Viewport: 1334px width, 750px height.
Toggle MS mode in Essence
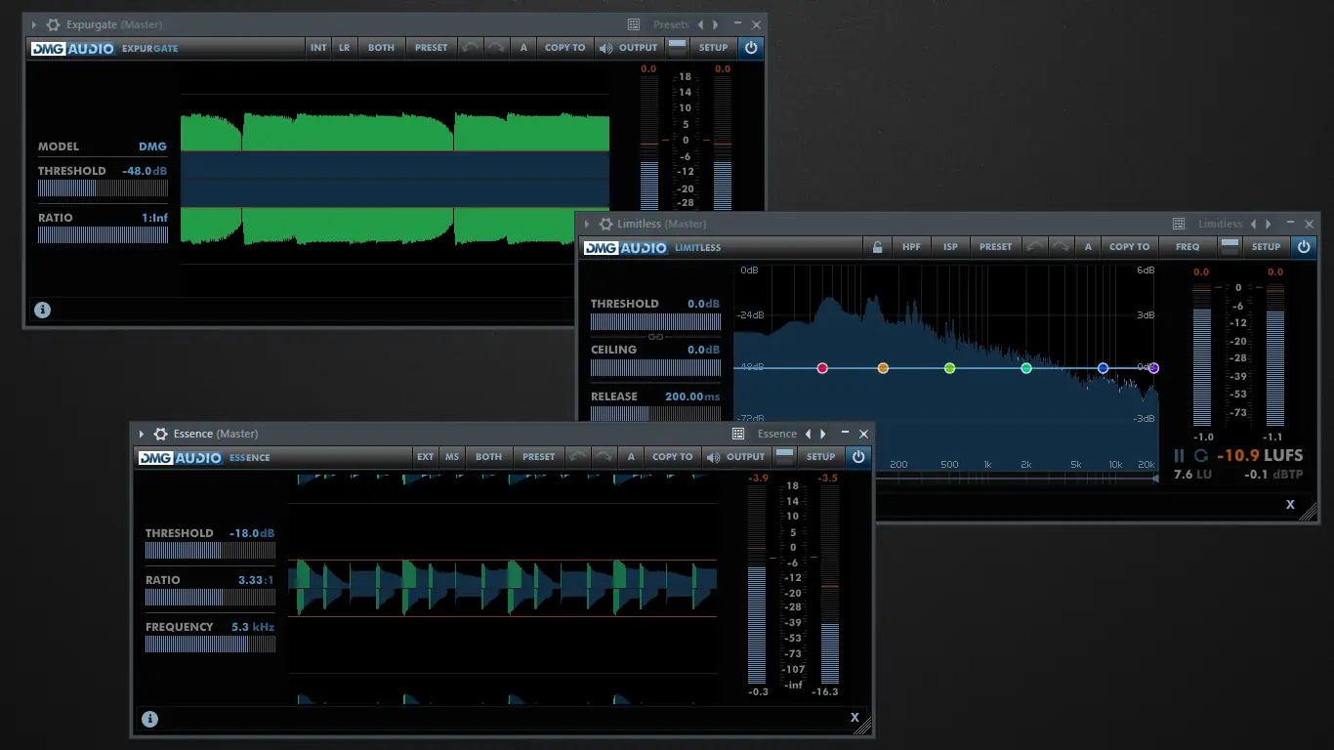pos(452,456)
